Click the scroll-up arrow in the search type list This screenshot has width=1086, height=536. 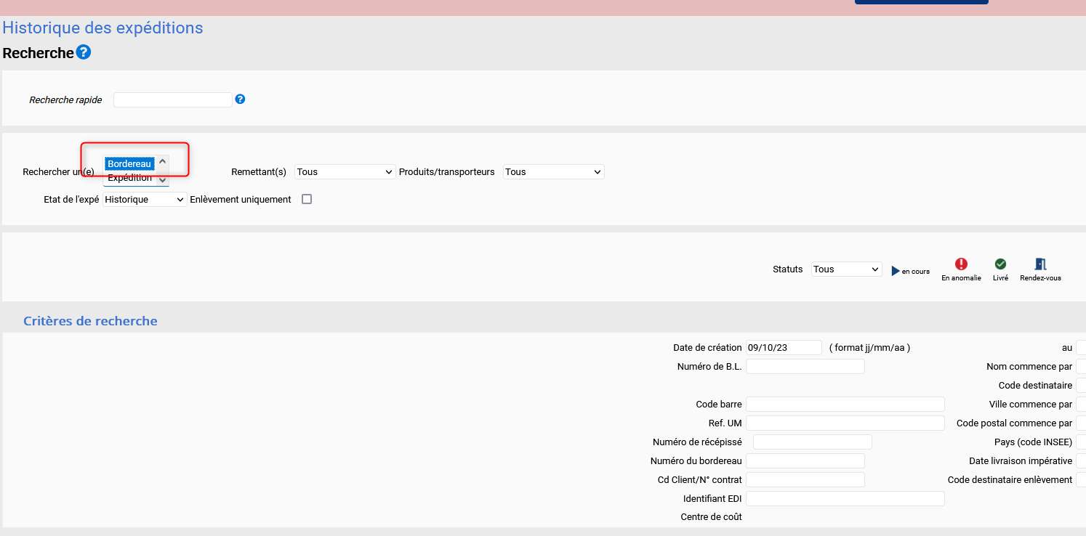(162, 161)
